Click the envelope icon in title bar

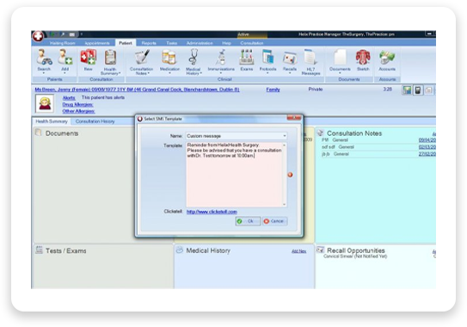(x=72, y=34)
